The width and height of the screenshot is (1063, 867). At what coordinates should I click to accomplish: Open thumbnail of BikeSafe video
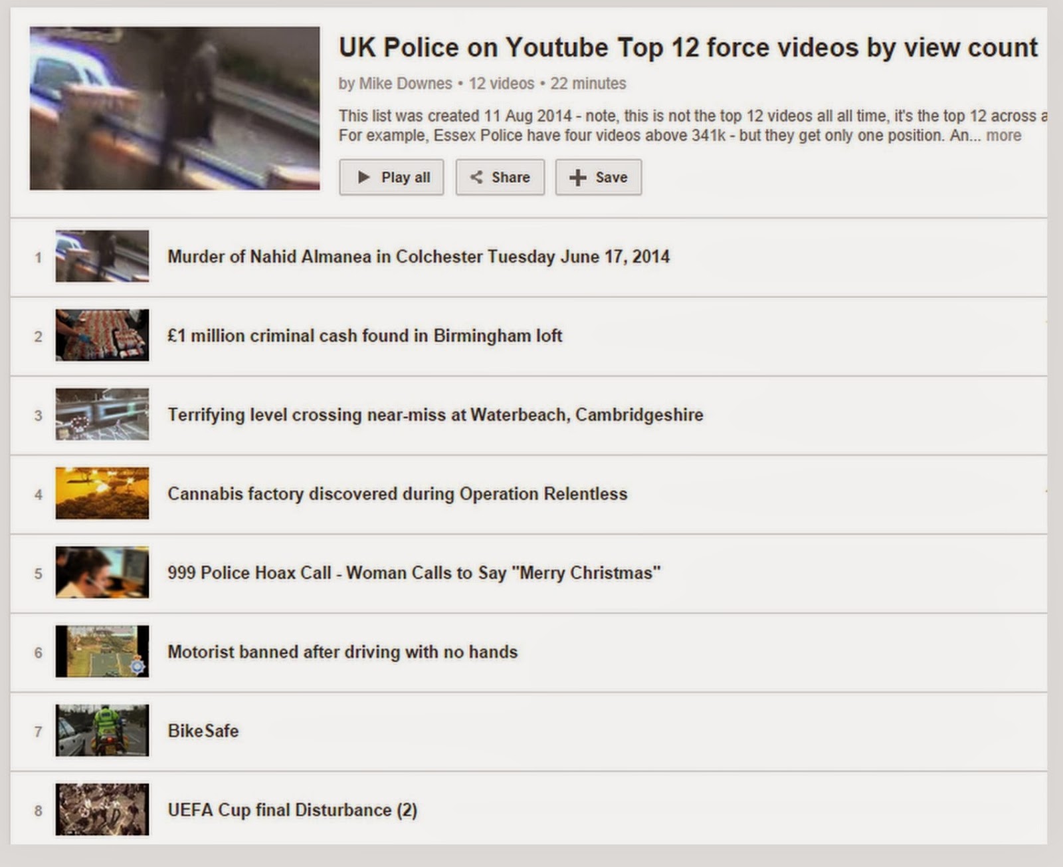point(102,731)
